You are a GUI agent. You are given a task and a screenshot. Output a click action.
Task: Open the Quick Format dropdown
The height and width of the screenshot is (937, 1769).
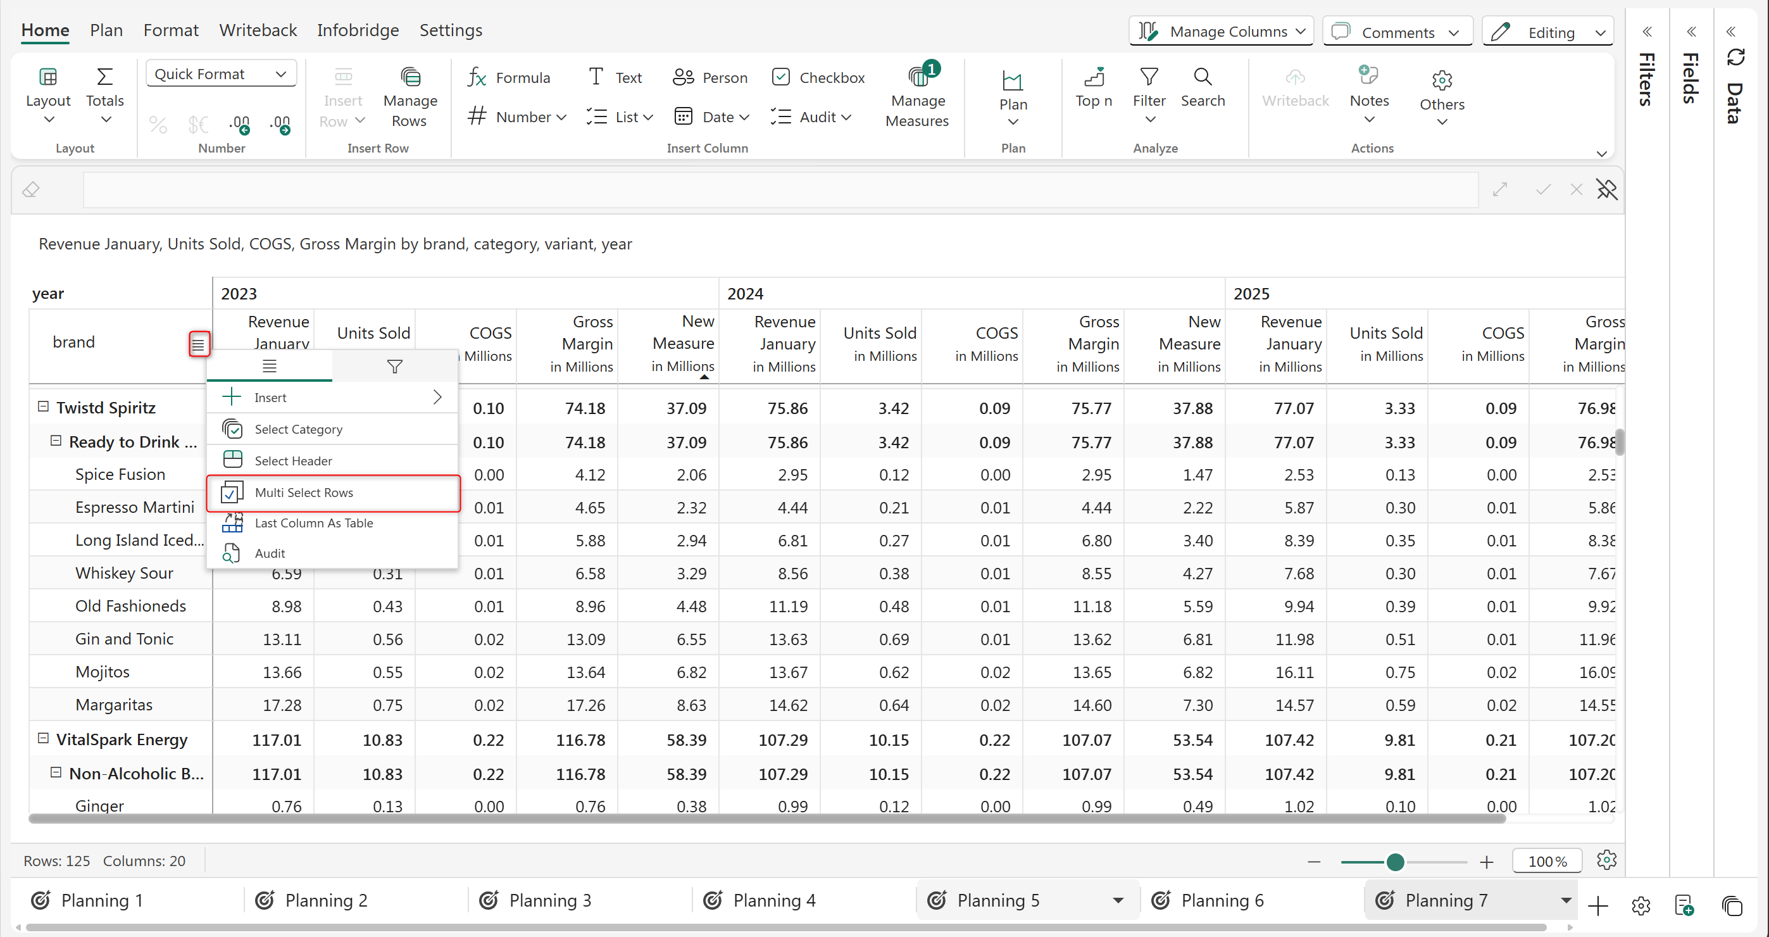pyautogui.click(x=220, y=73)
